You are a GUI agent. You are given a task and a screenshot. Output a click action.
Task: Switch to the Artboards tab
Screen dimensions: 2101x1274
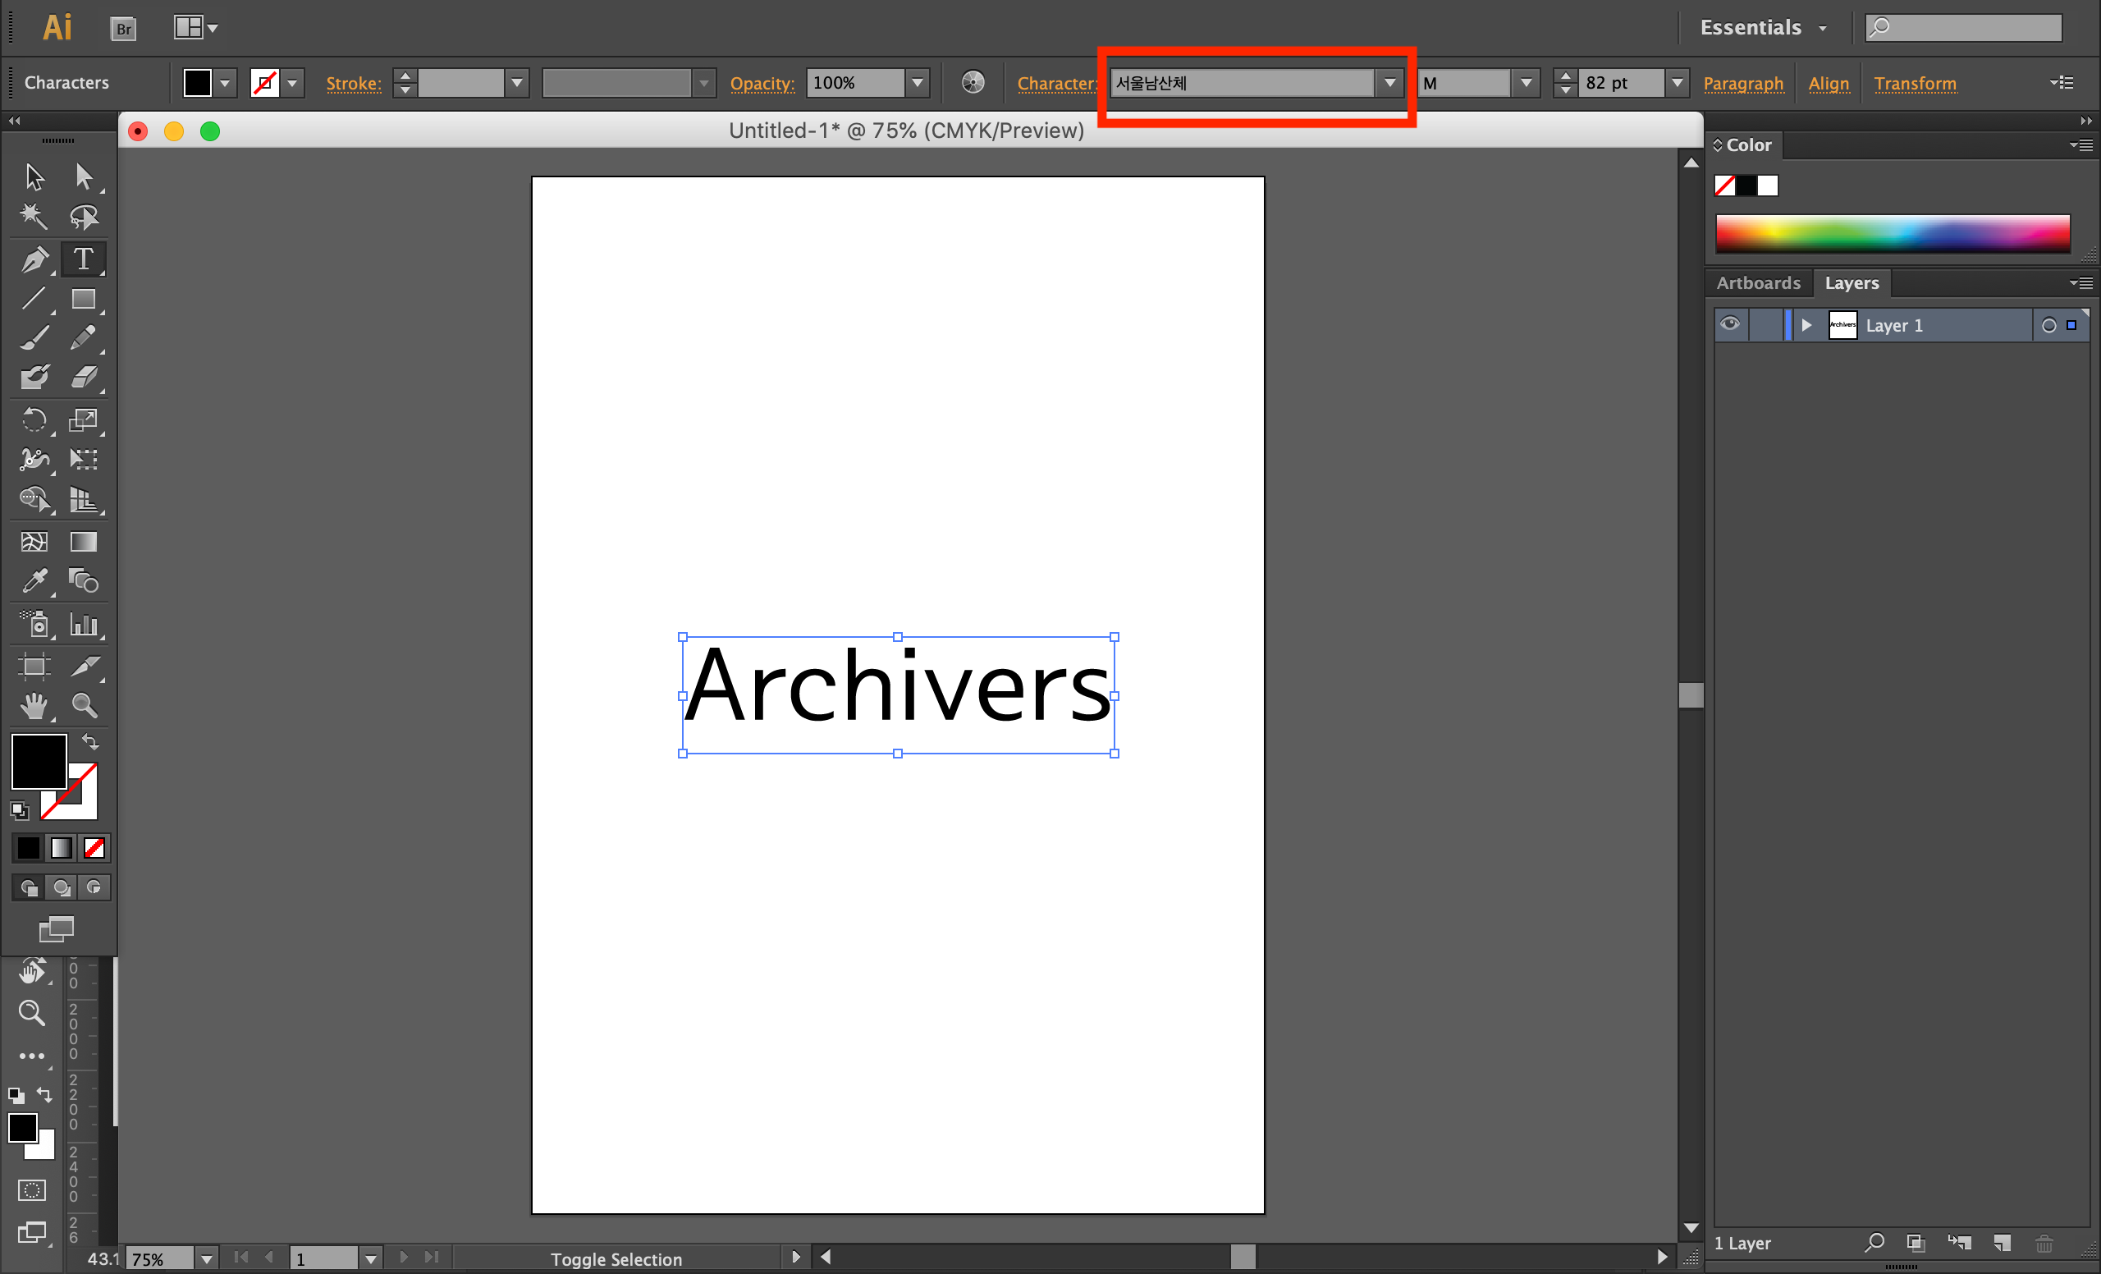1758,283
